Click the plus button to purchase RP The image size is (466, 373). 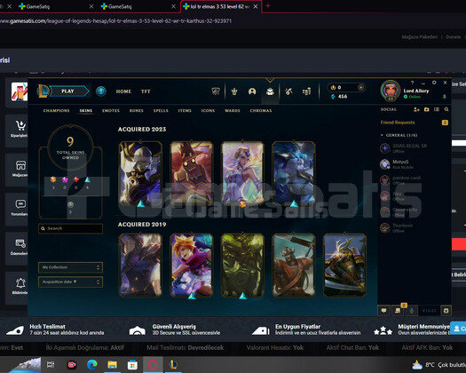click(x=360, y=87)
